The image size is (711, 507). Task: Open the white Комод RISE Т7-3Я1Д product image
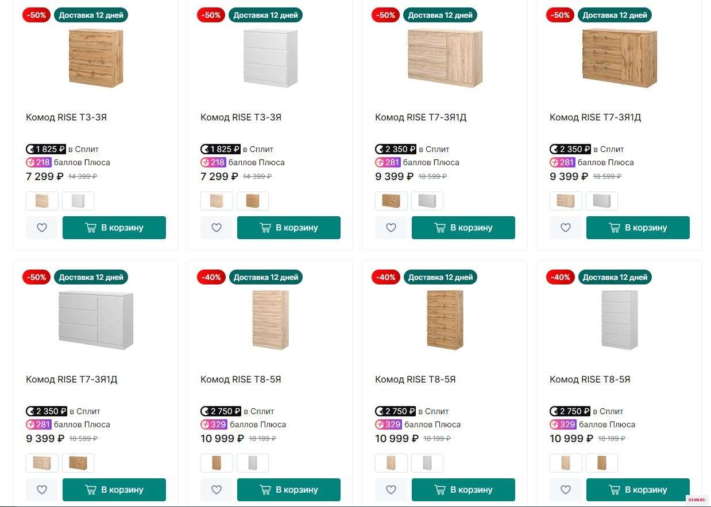point(96,319)
